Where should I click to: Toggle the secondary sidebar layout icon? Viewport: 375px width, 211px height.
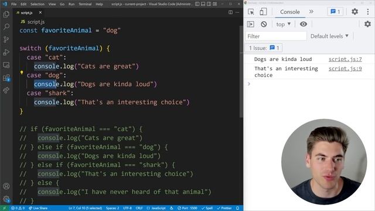click(209, 4)
